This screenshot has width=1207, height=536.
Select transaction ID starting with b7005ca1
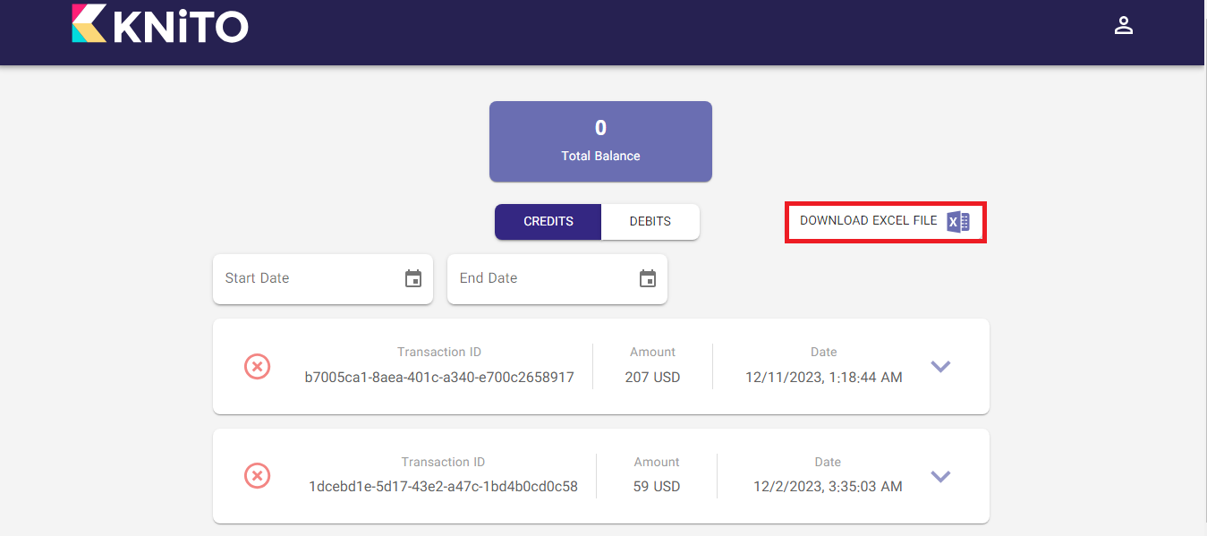(438, 378)
